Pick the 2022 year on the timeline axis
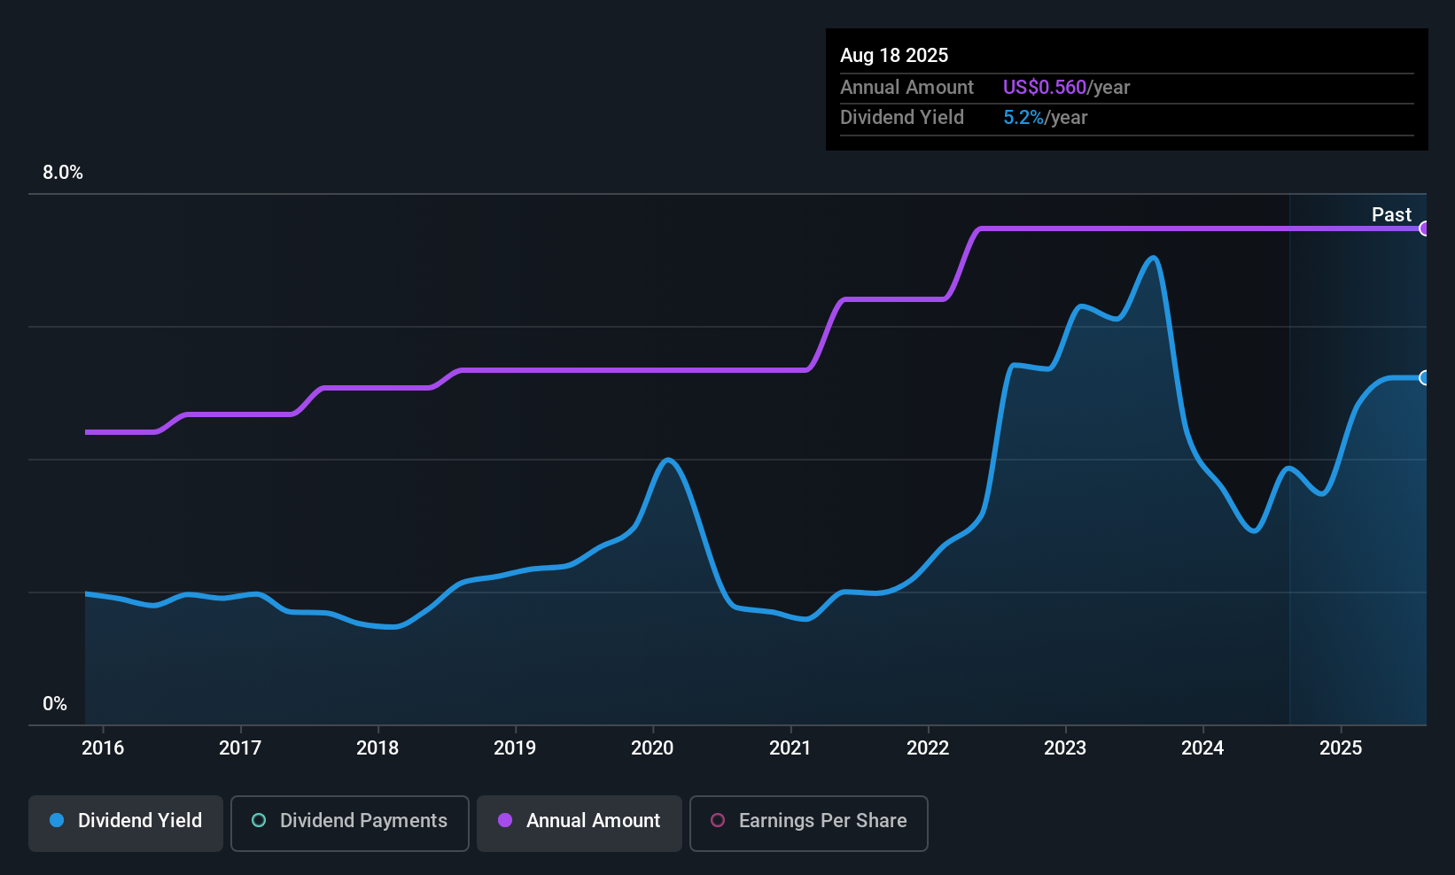 click(928, 748)
